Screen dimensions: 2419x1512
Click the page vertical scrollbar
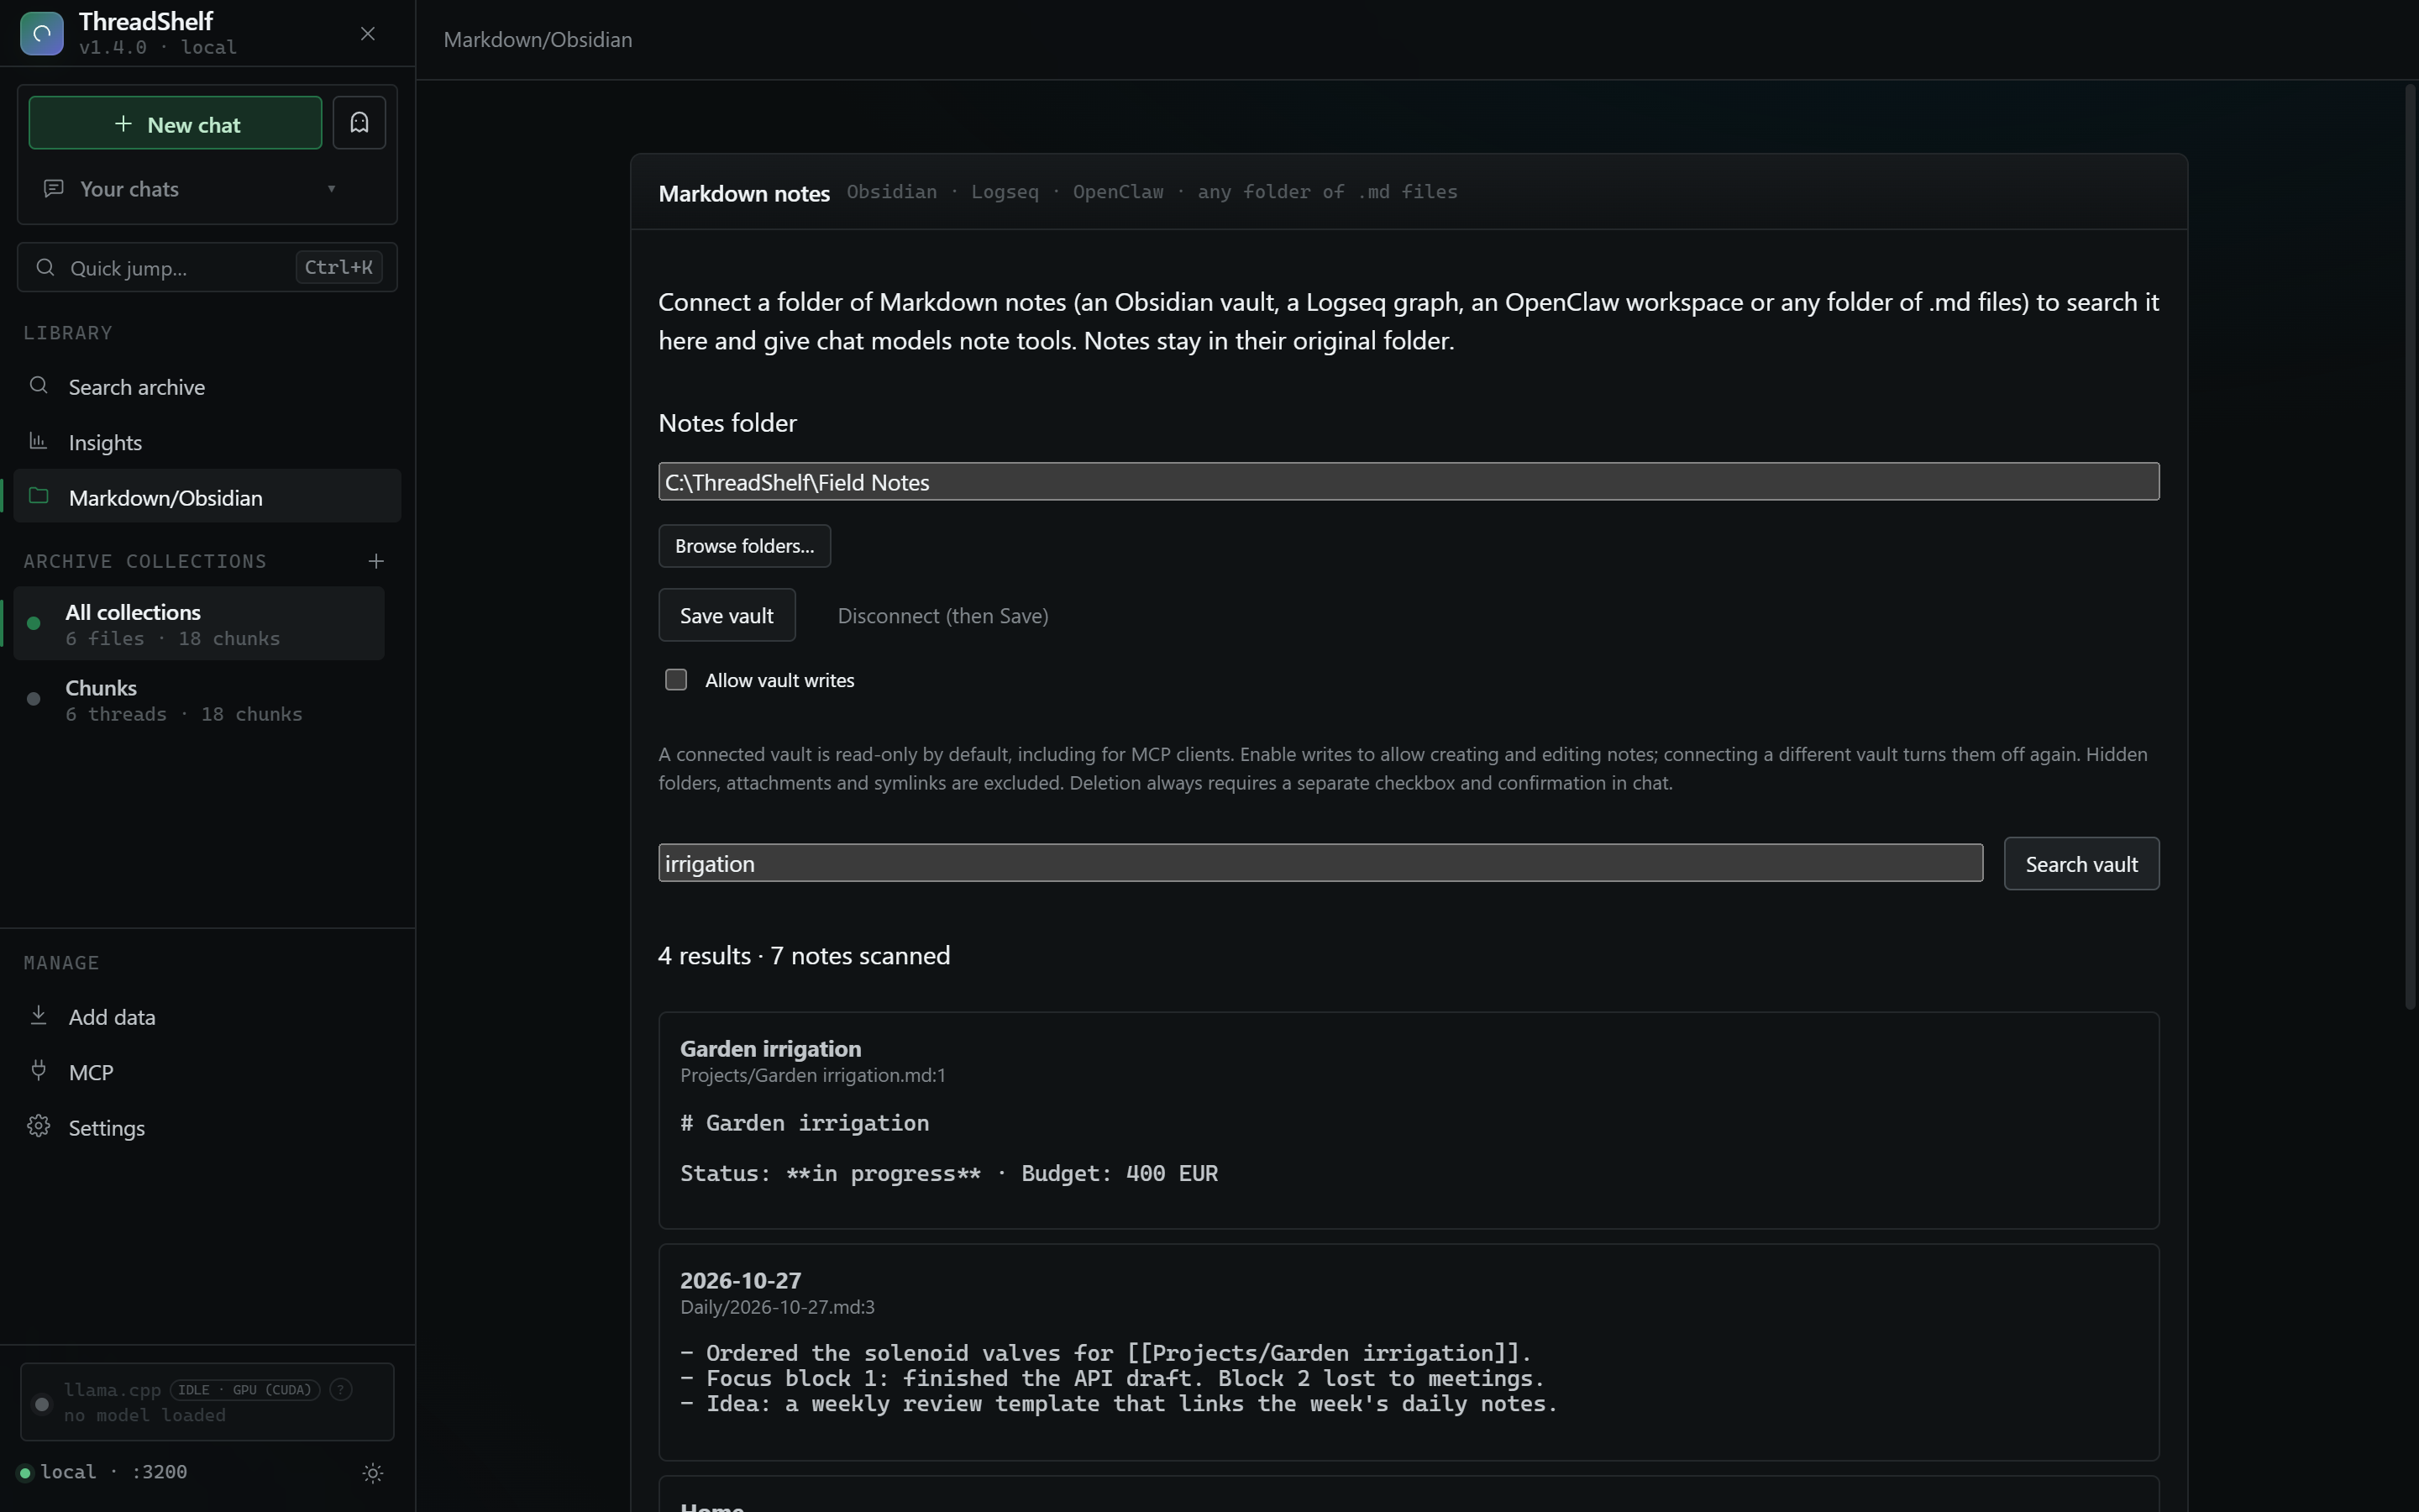2410,548
